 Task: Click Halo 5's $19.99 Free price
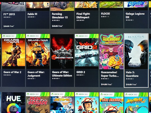coord(131,85)
